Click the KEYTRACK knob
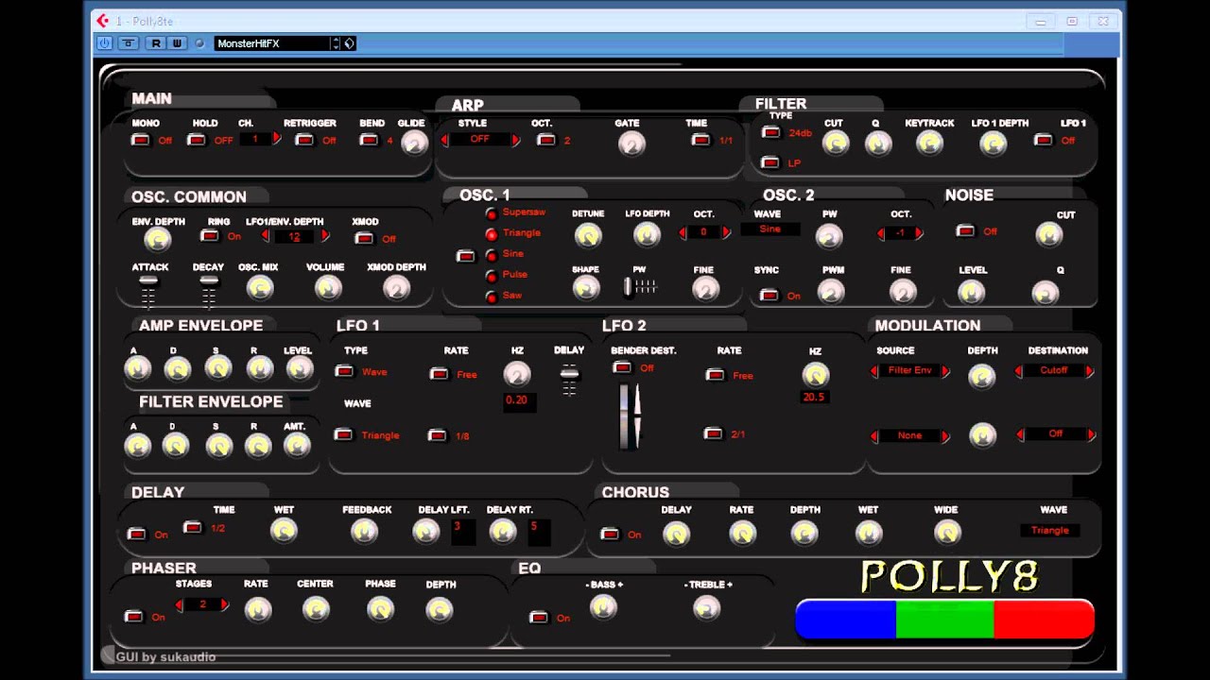 929,143
